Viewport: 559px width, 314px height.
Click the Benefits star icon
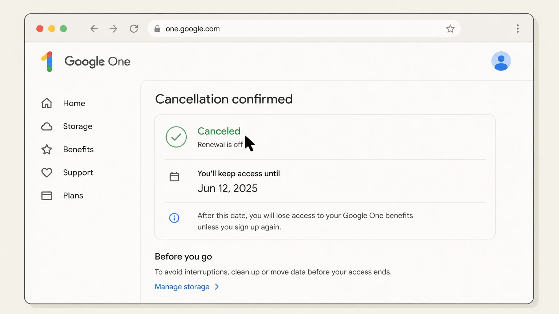tap(47, 149)
